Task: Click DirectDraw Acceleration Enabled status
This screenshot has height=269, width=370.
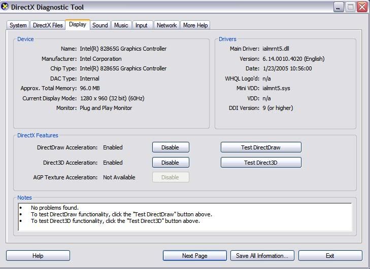Action: (x=113, y=147)
